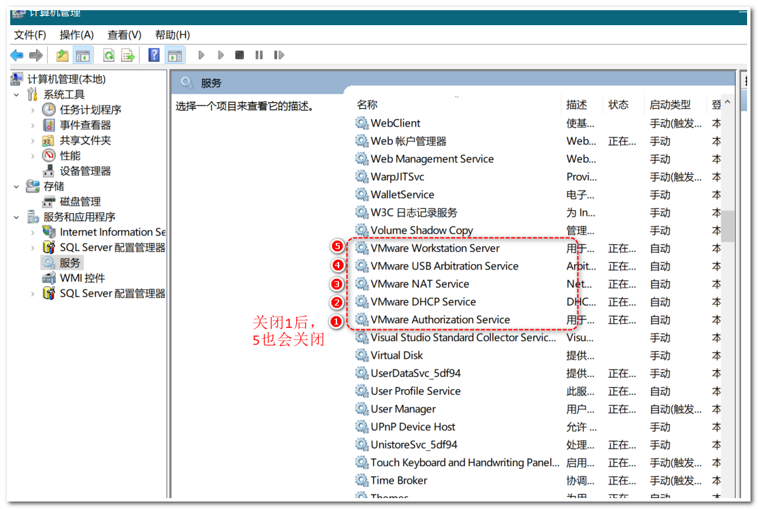
Task: Stop the service with the black square icon
Action: pyautogui.click(x=239, y=55)
